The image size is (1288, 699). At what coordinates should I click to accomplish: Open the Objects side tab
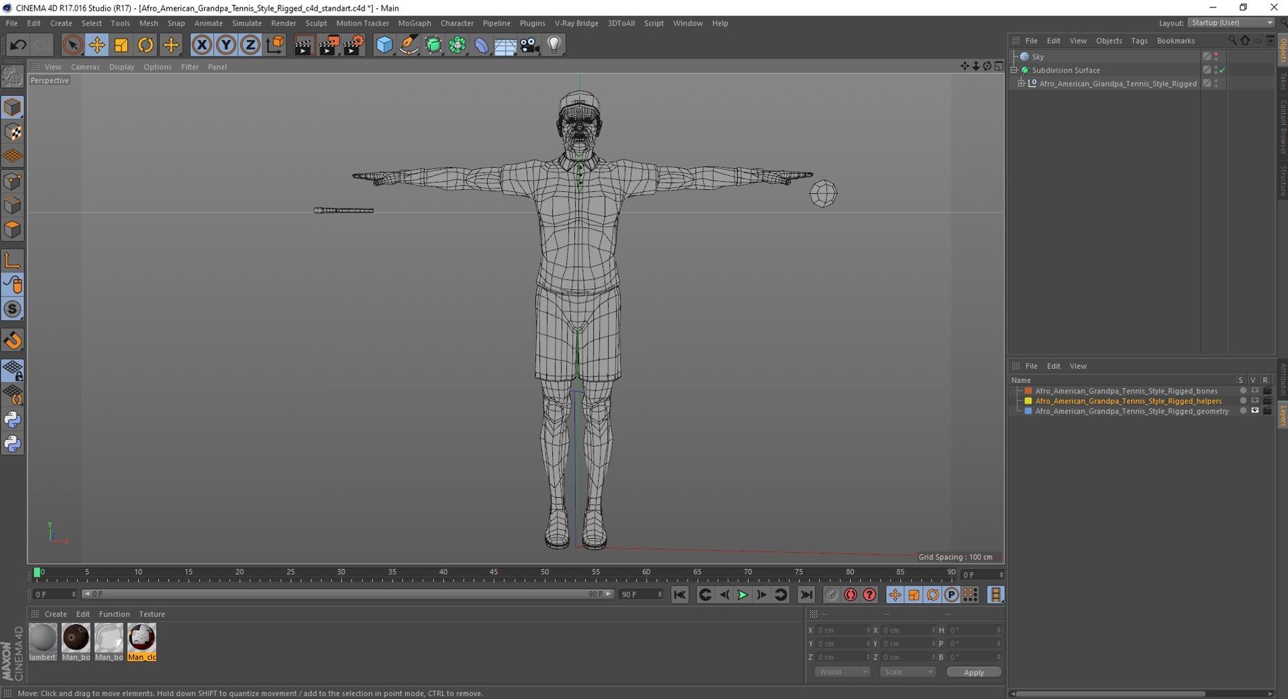tap(1282, 50)
